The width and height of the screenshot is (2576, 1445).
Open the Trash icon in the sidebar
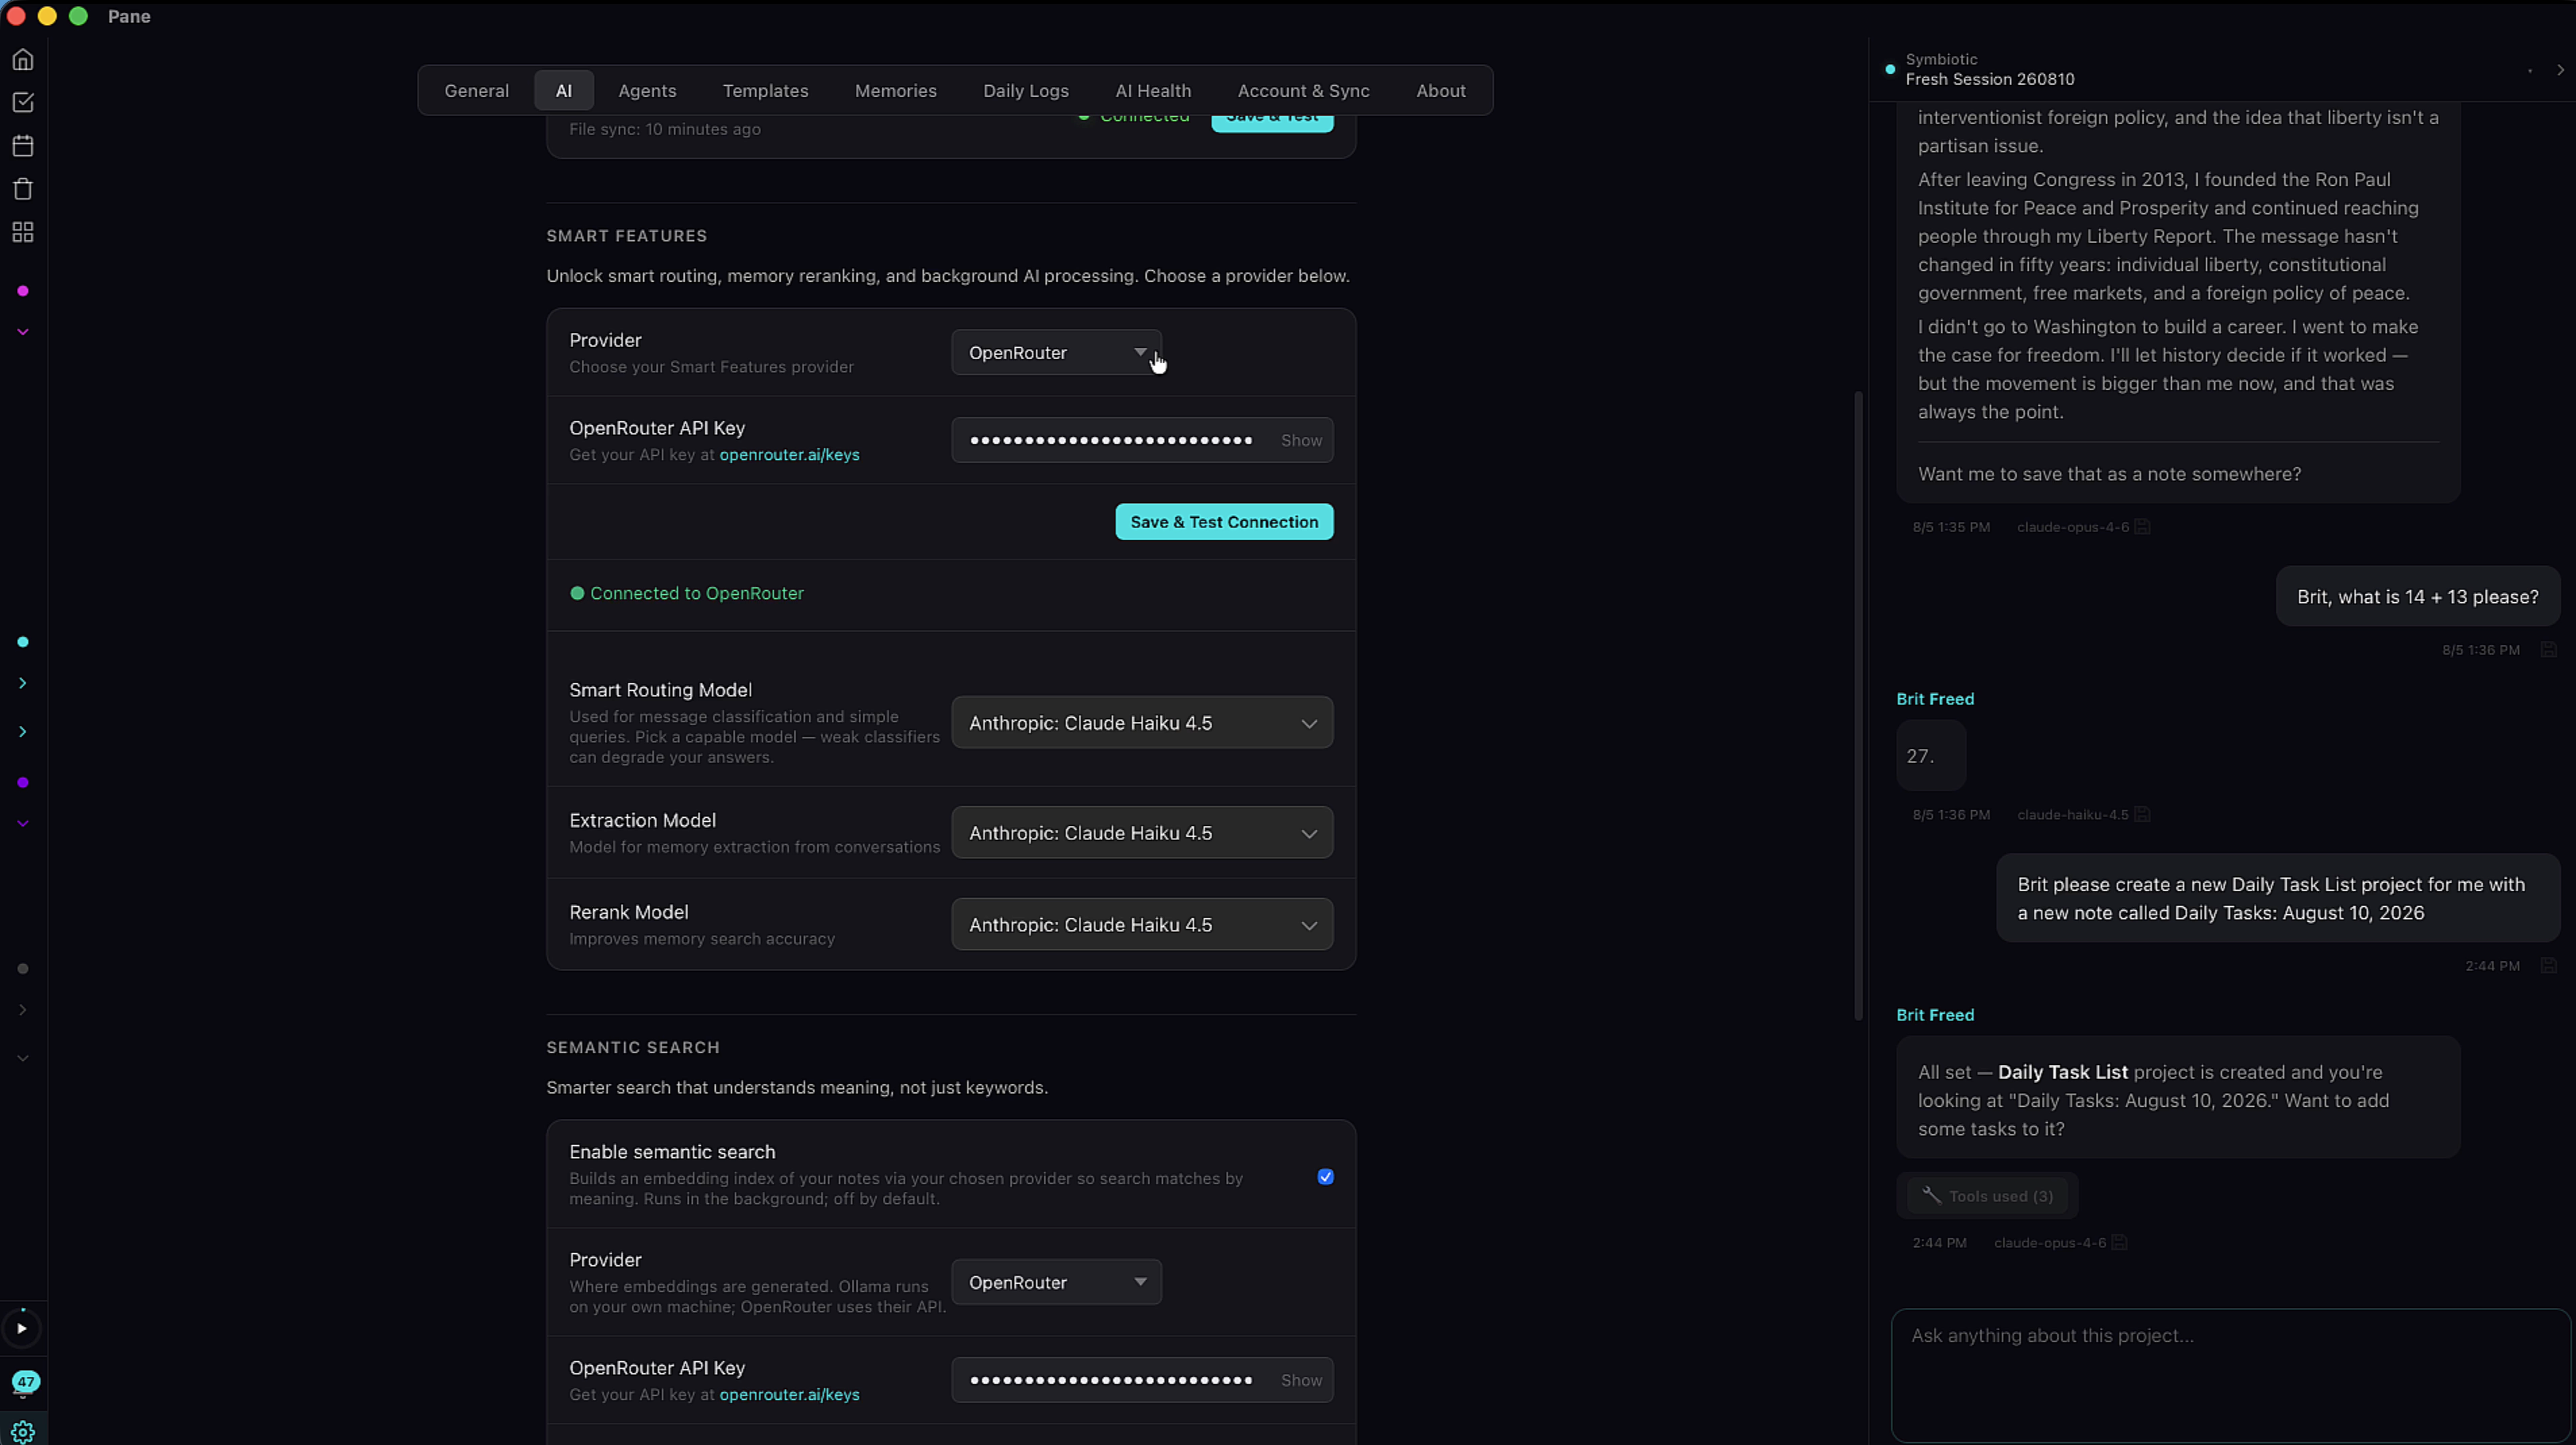tap(23, 189)
